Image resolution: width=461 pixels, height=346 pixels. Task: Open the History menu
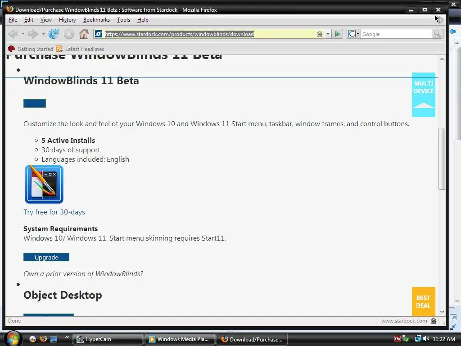click(68, 20)
